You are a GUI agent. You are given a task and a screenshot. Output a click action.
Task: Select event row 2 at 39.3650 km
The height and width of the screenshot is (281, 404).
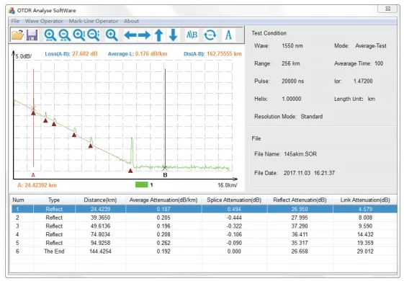coord(204,218)
